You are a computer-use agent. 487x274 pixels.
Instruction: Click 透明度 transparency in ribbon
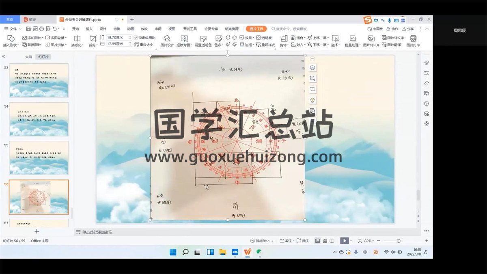coord(264,38)
